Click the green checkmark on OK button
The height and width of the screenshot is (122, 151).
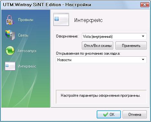pyautogui.click(x=106, y=114)
